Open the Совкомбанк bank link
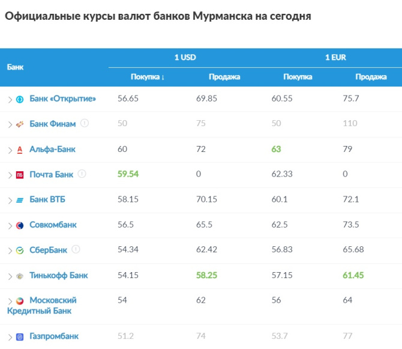Image resolution: width=402 pixels, height=349 pixels. click(53, 225)
